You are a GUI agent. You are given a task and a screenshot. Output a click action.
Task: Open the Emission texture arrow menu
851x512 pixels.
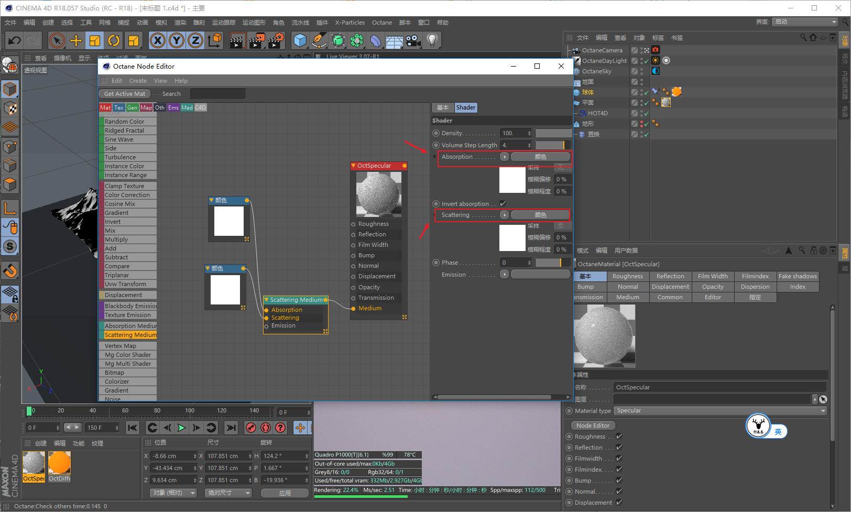pos(504,274)
